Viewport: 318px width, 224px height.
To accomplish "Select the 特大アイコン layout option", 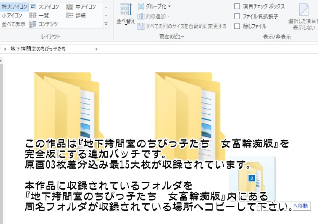I will pos(14,7).
